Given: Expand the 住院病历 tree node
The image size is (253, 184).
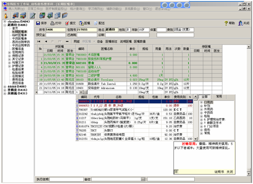Looking at the screenshot, I should [9, 53].
